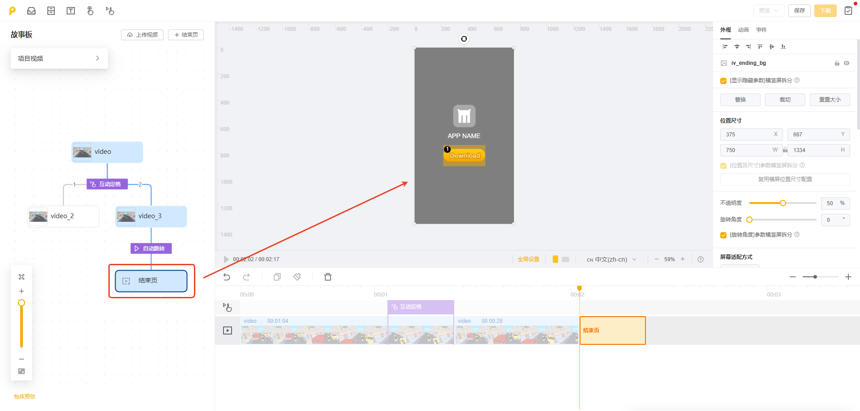Hide the iv_ending_bg layer with eye icon

847,63
